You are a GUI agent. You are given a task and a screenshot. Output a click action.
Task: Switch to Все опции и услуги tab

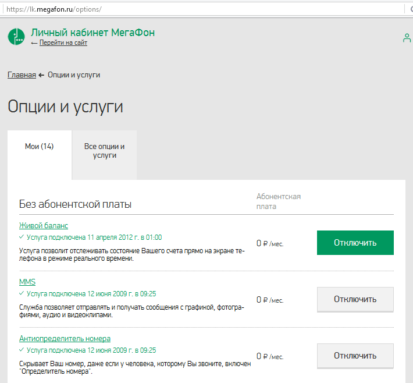pos(105,151)
